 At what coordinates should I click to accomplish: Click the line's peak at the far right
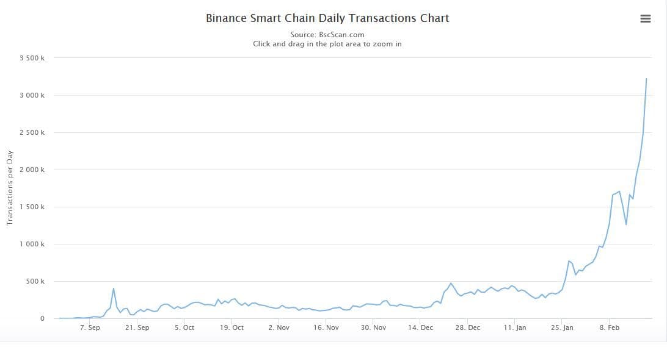tap(646, 79)
